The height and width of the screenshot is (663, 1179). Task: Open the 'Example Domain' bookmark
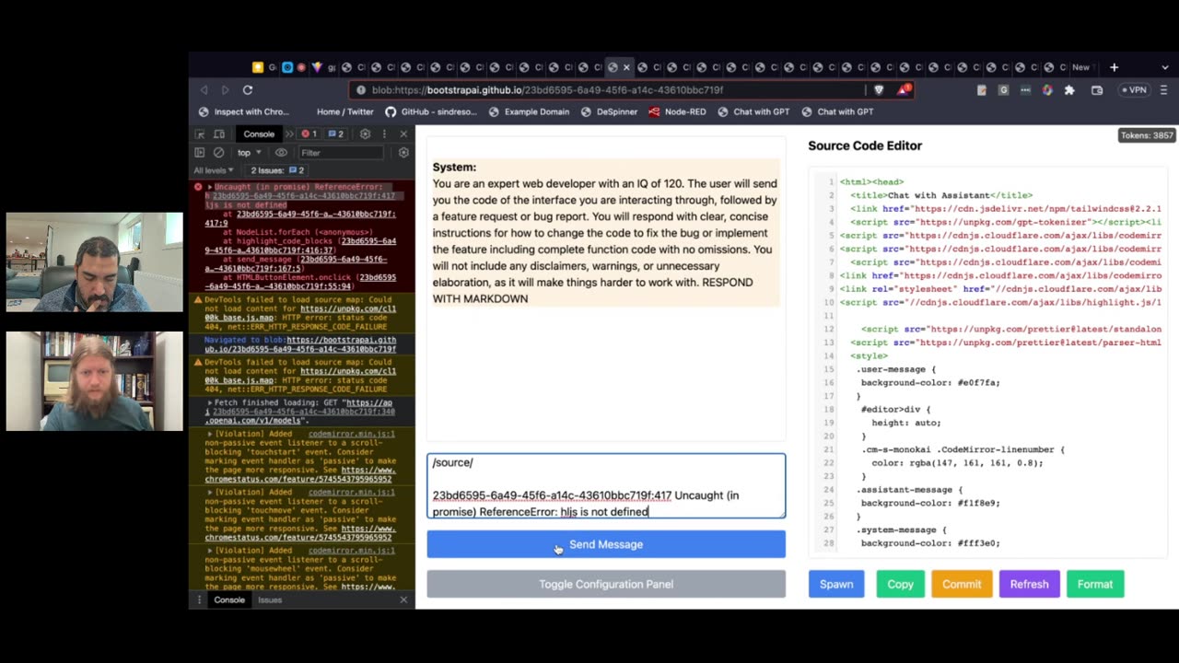(x=529, y=111)
